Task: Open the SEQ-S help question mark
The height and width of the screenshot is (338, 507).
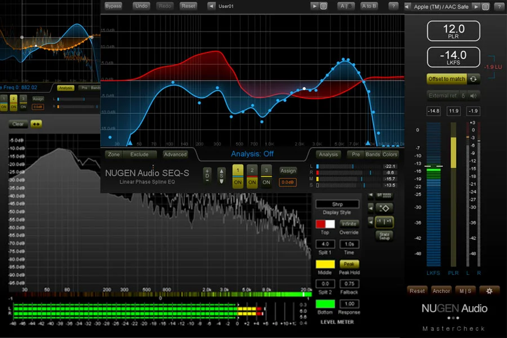Action: click(393, 6)
